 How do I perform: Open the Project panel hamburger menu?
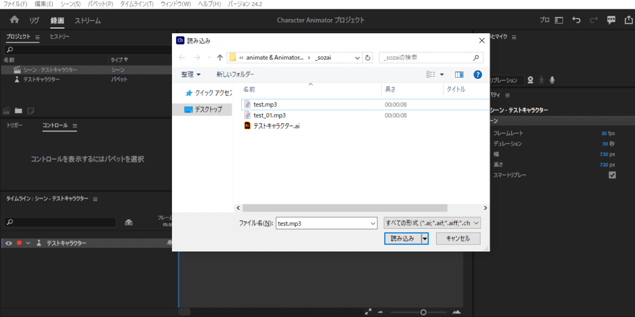point(37,37)
